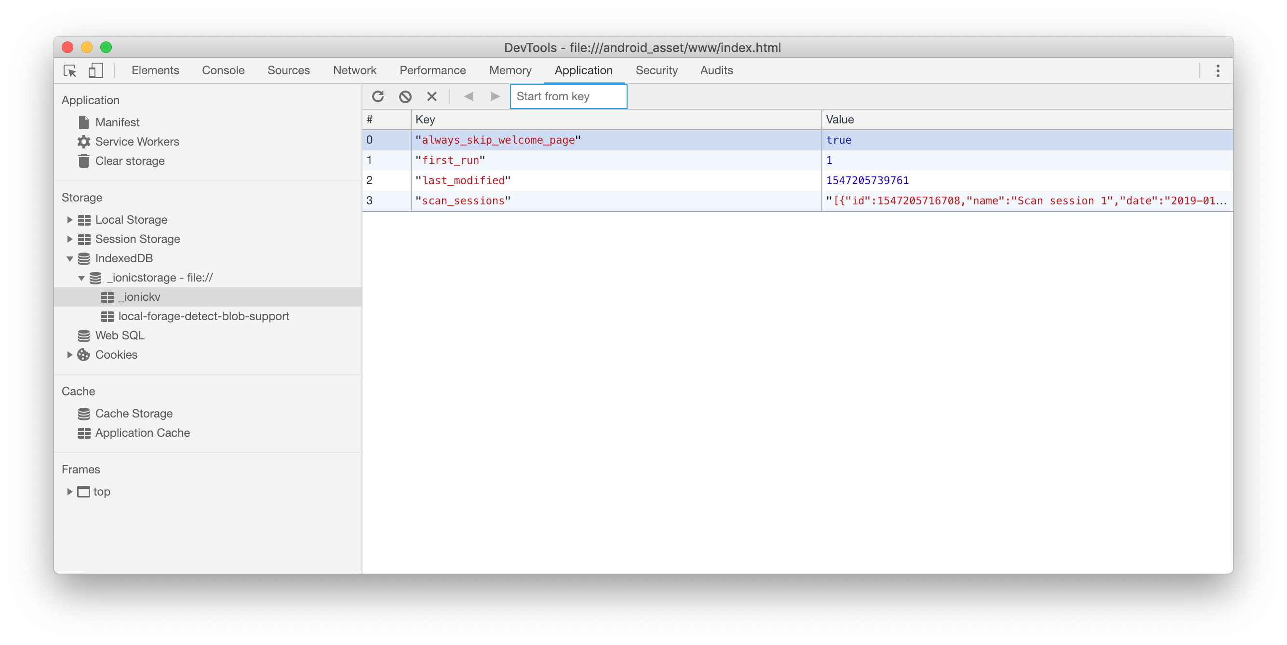Open the Manifest page
Screen dimensions: 1287x645
[118, 122]
